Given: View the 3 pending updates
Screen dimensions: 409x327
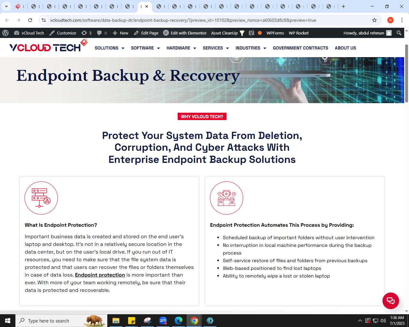Looking at the screenshot, I should [86, 33].
